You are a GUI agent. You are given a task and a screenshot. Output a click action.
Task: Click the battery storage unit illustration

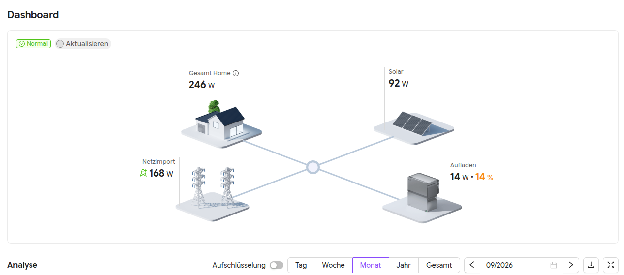point(422,197)
